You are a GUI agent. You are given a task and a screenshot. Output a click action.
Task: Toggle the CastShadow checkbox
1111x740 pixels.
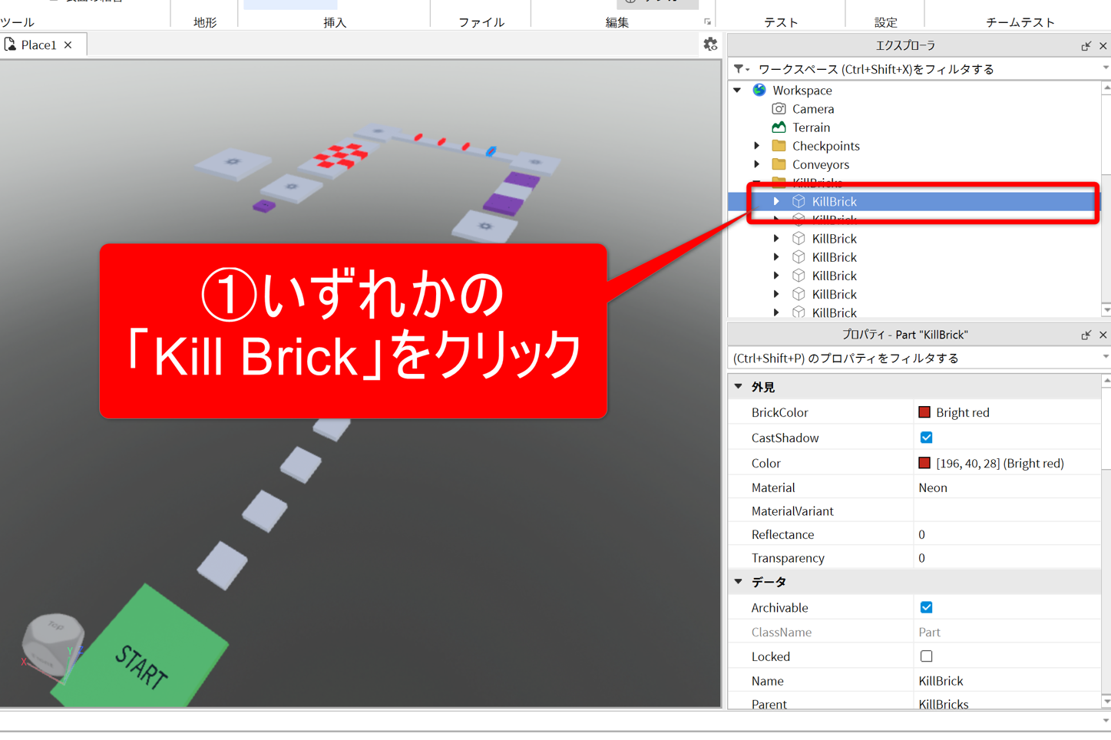(926, 438)
